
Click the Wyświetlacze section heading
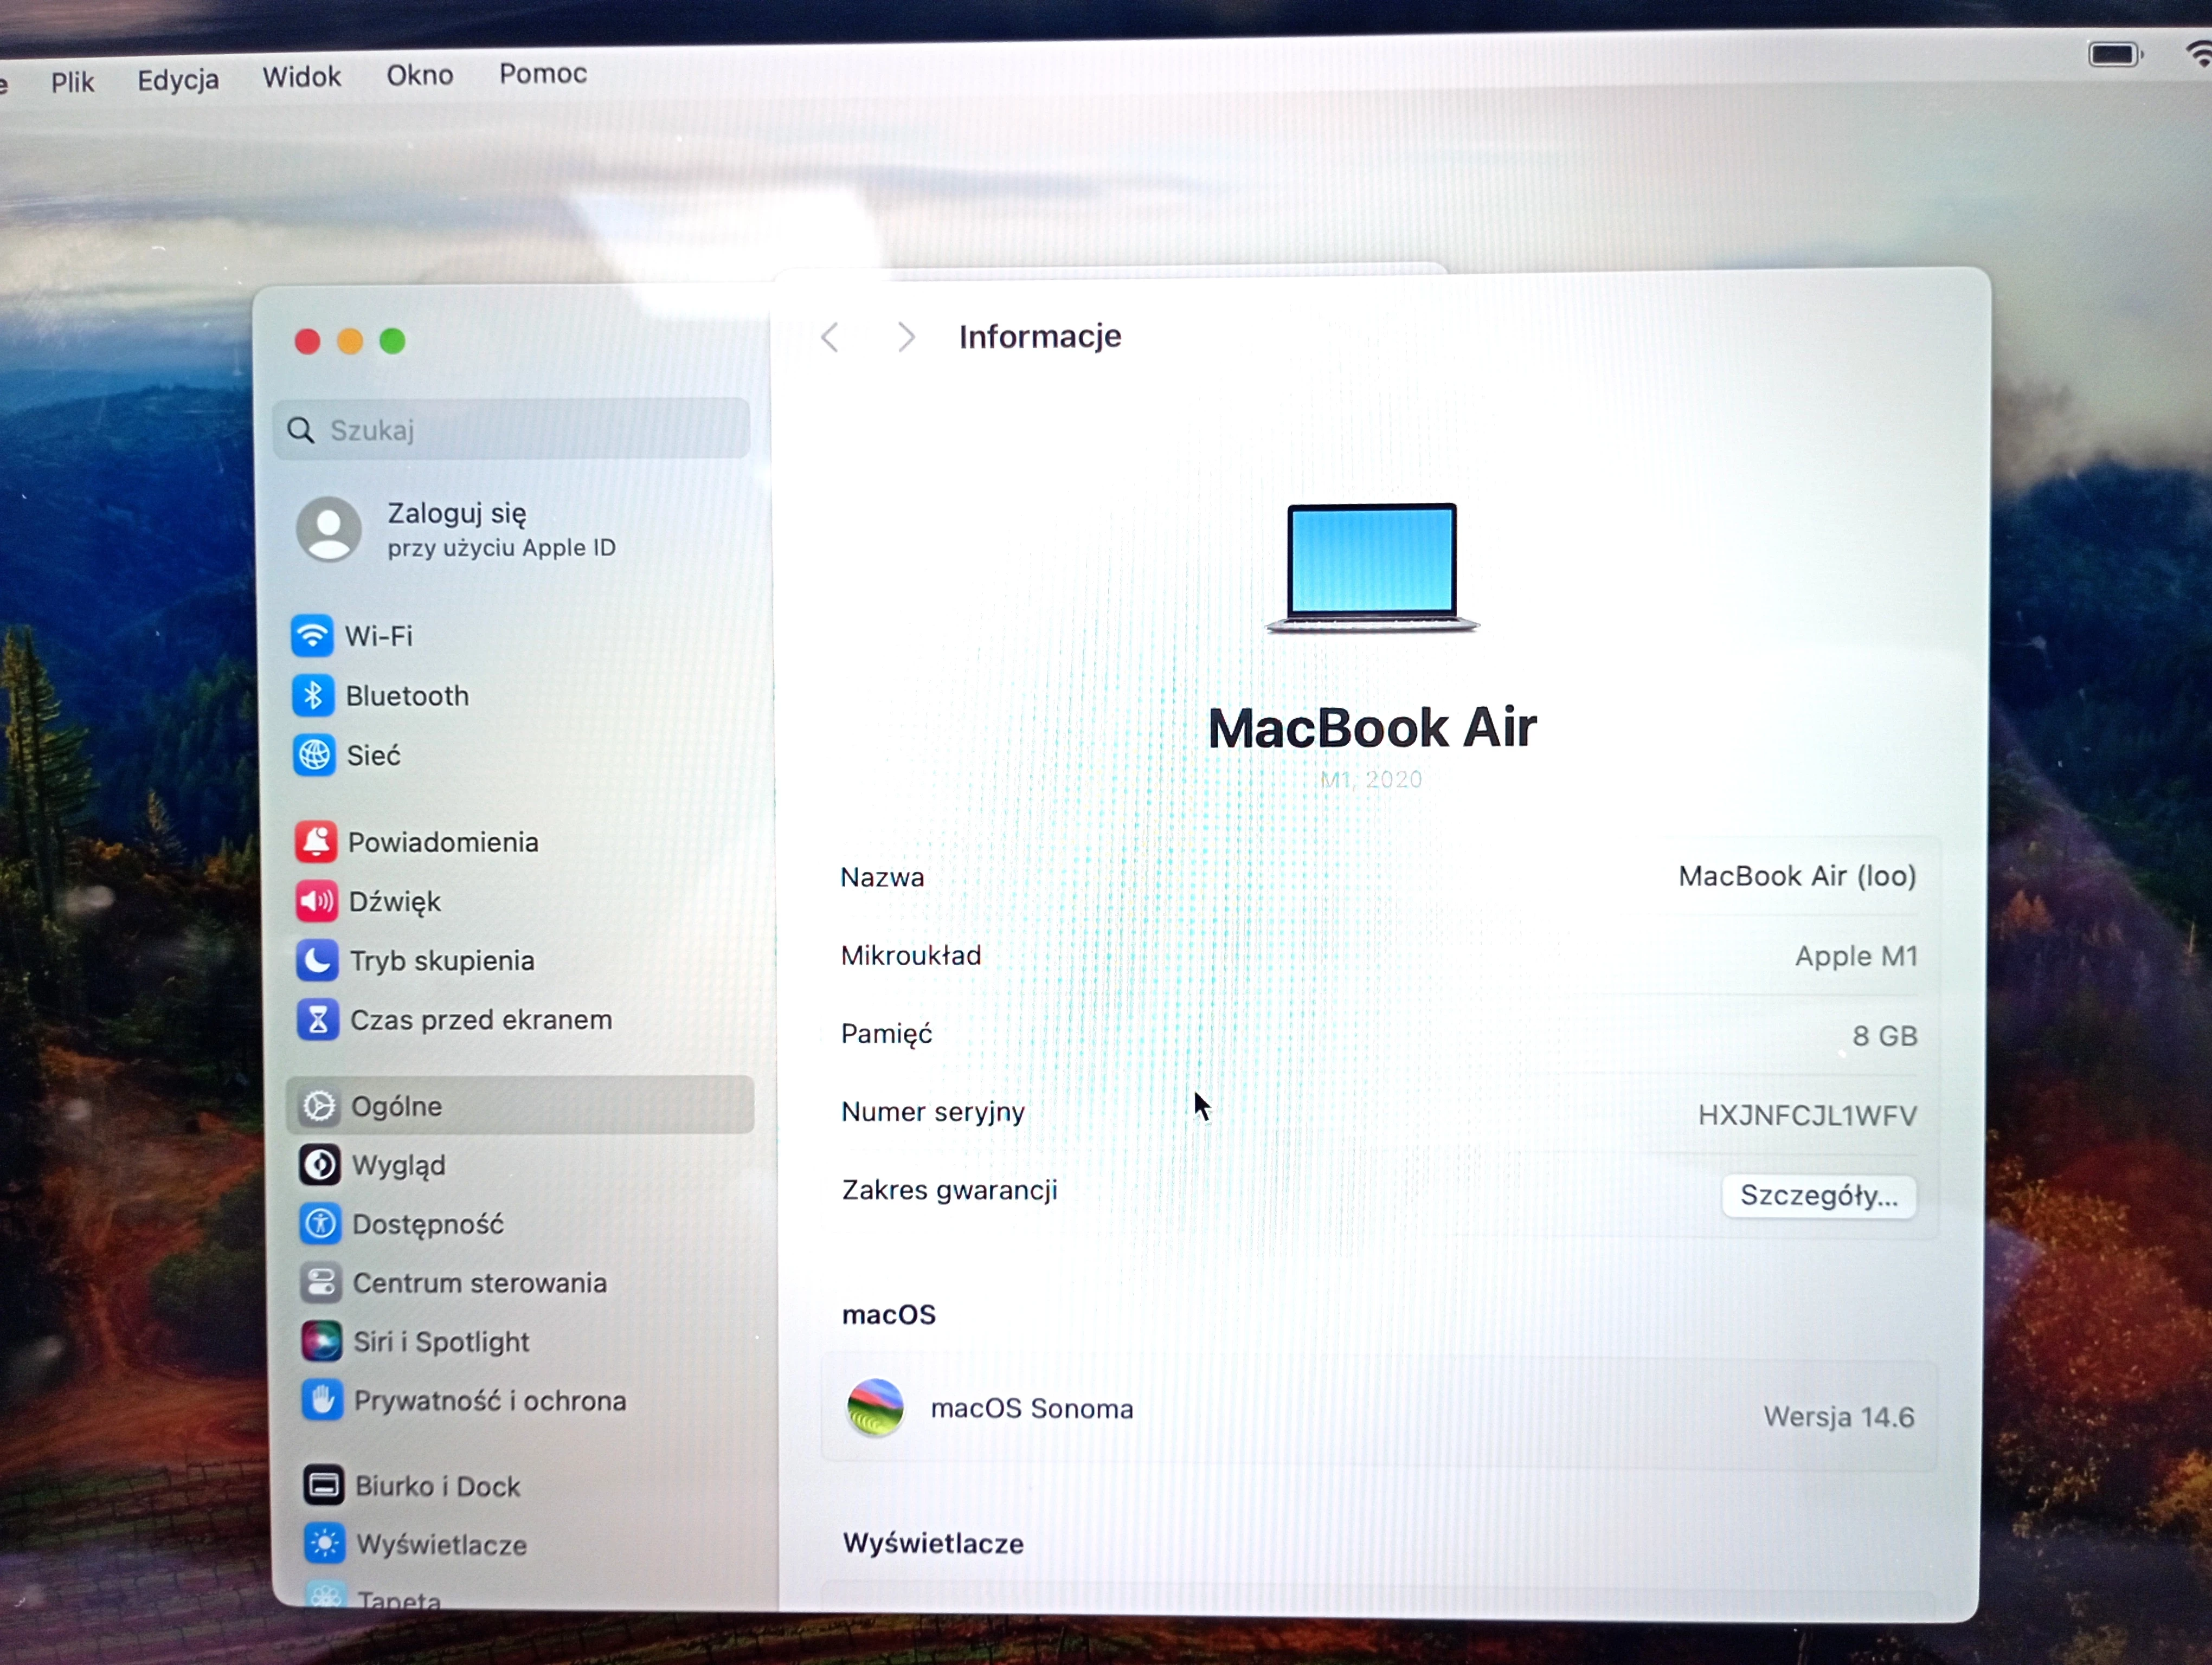(933, 1543)
